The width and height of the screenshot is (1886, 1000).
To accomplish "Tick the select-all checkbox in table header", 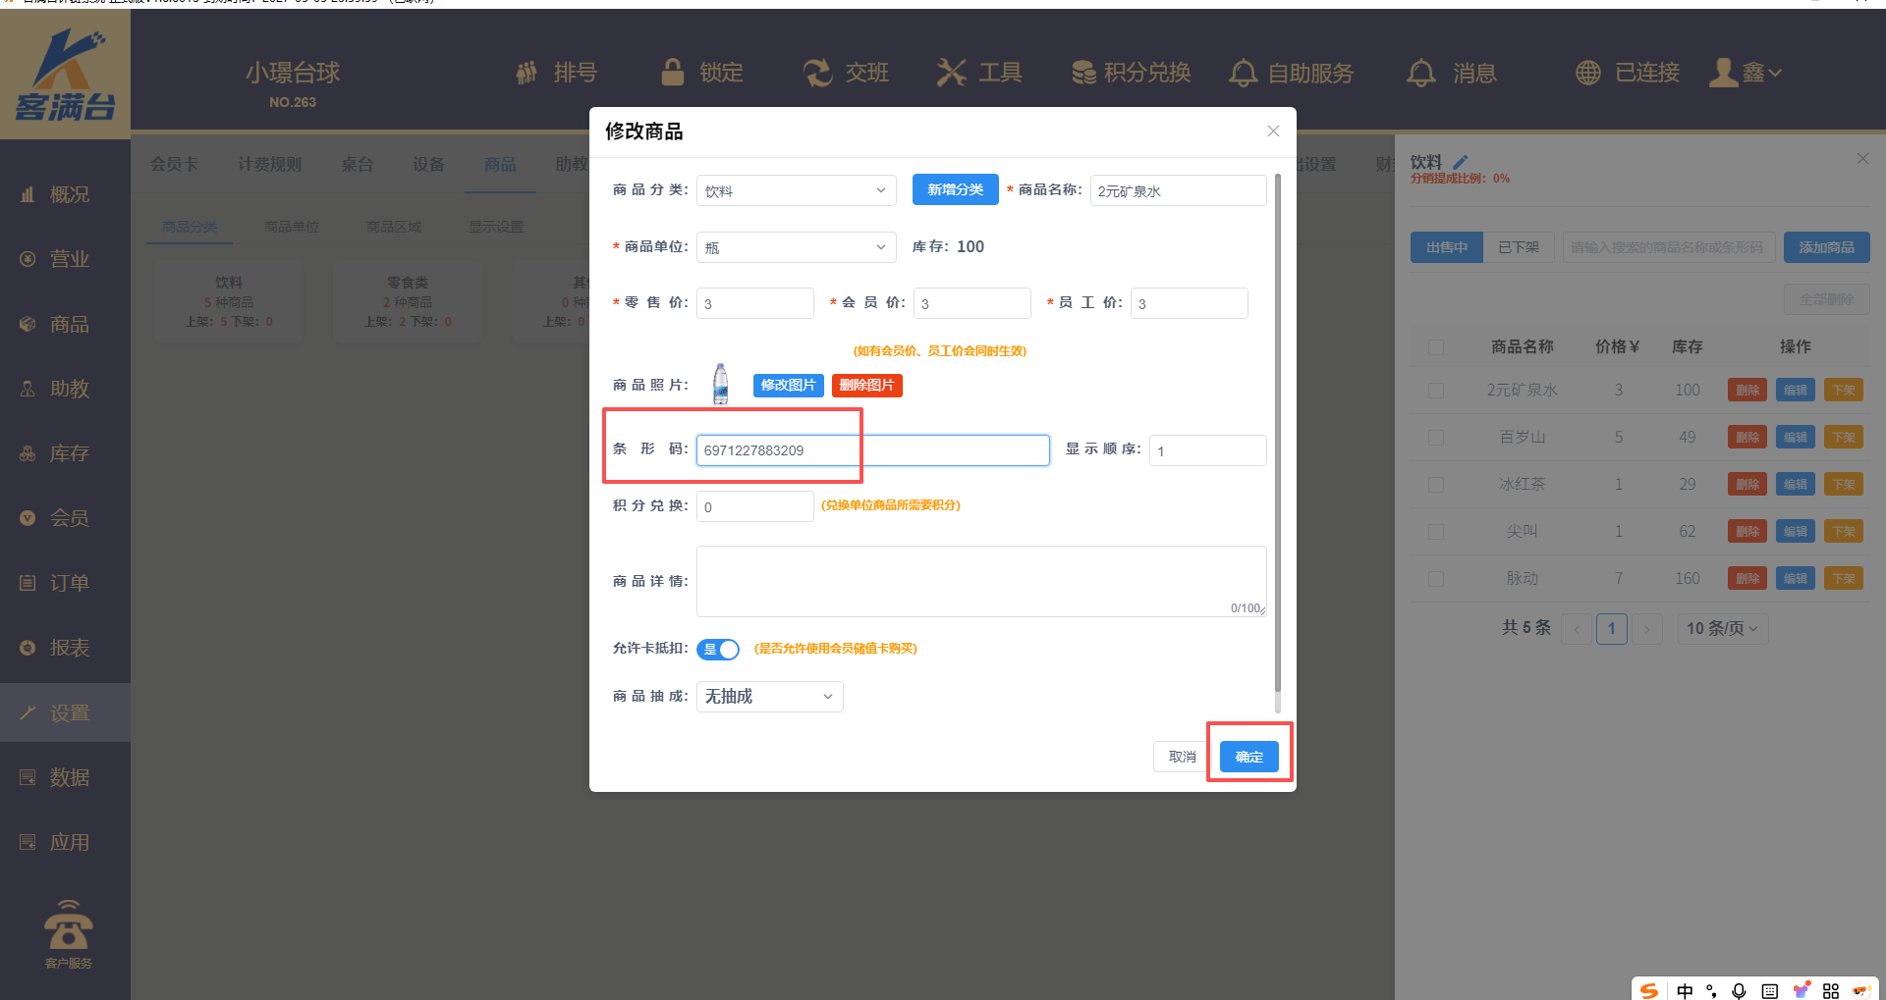I will pos(1436,347).
